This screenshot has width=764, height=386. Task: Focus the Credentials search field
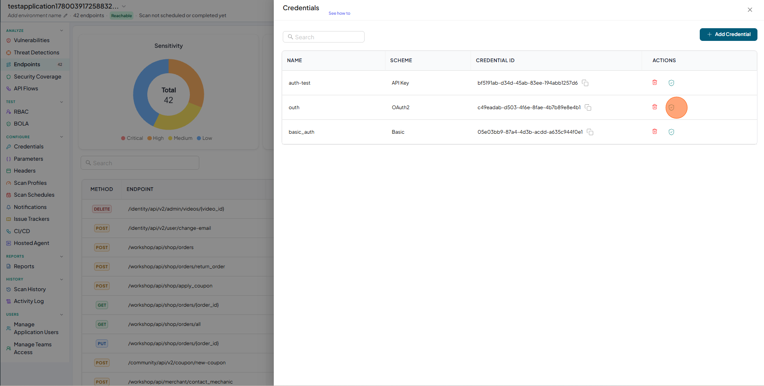click(x=324, y=37)
